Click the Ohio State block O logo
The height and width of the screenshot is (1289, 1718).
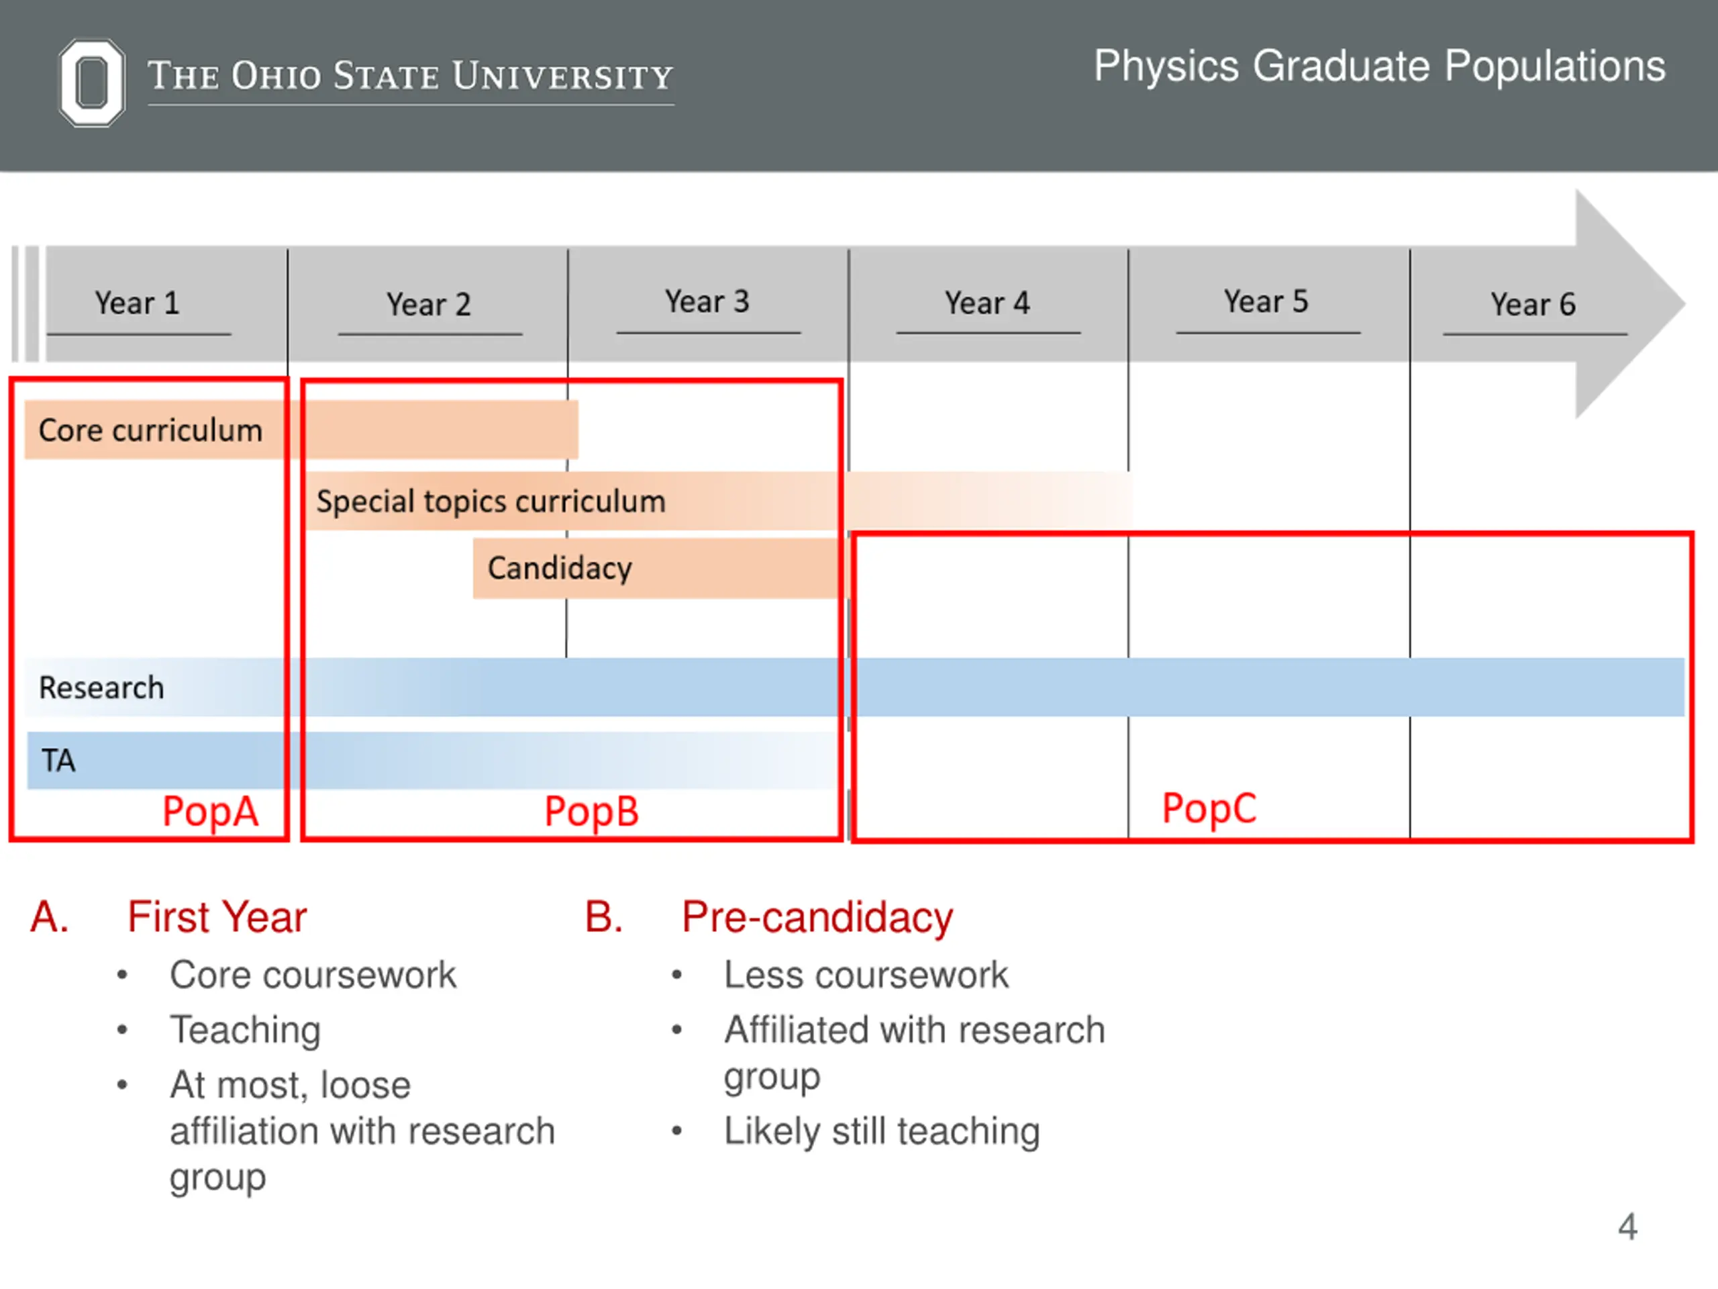[x=92, y=83]
